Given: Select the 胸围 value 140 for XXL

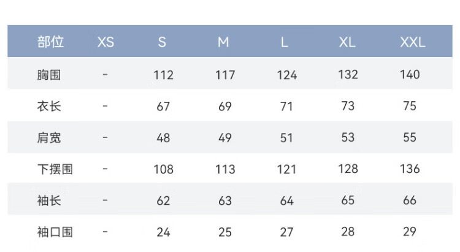Looking at the screenshot, I should point(410,75).
